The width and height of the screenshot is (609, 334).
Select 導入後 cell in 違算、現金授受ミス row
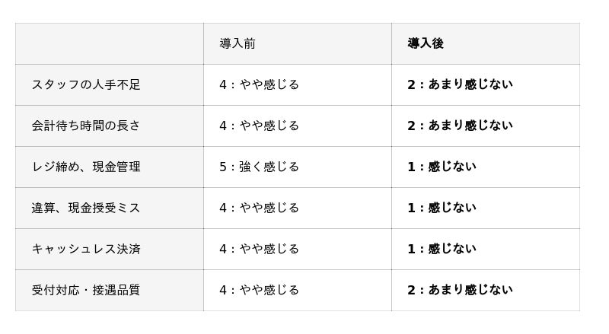(x=442, y=208)
